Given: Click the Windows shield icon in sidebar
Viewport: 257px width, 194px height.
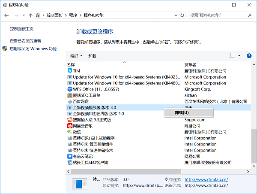Looking at the screenshot, I should pyautogui.click(x=5, y=48).
